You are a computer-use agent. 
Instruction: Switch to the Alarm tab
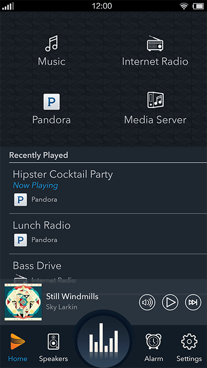(154, 348)
